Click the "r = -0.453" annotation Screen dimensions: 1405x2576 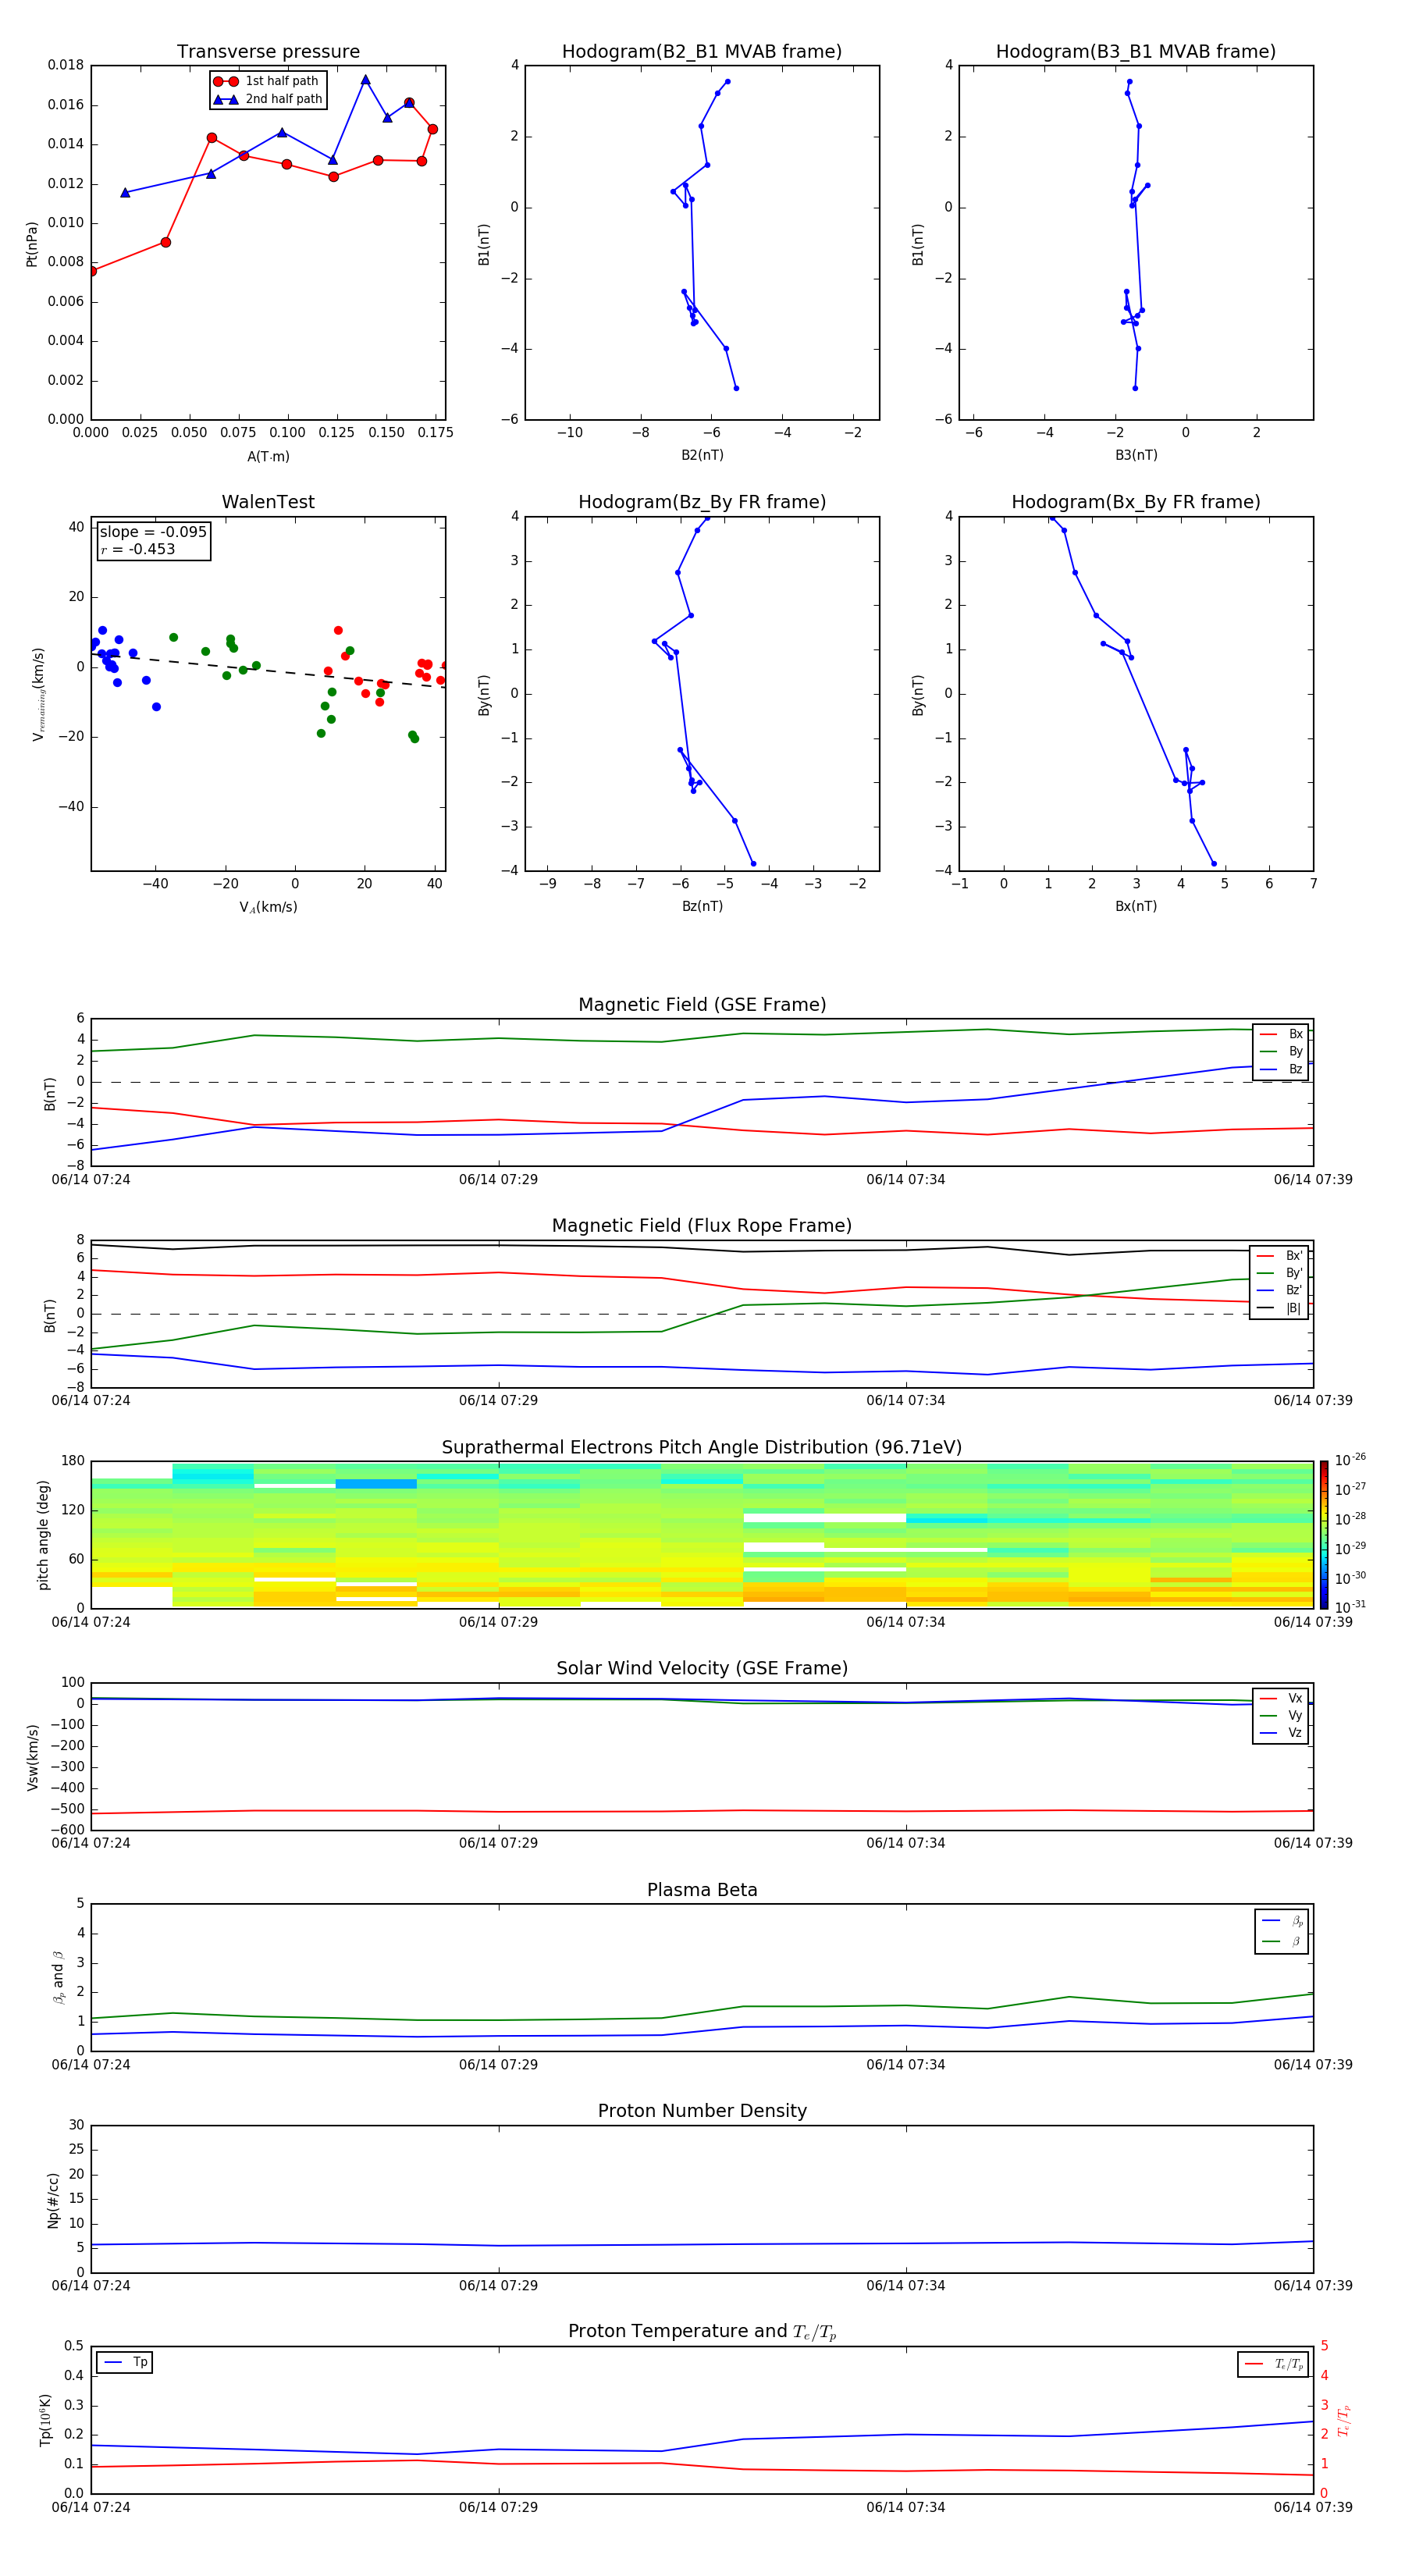pos(138,549)
